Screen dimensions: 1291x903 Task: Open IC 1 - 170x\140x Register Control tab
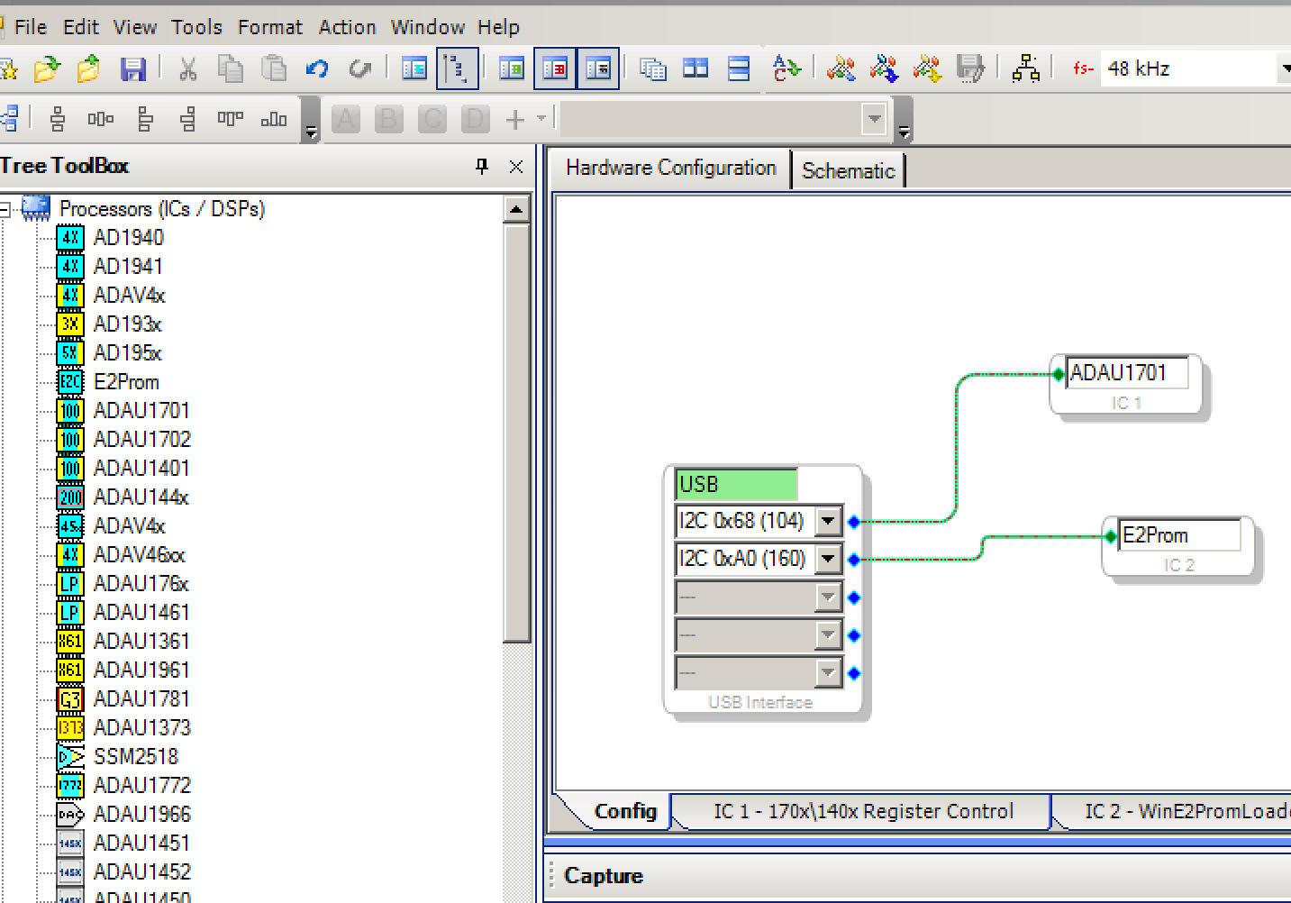coord(863,811)
